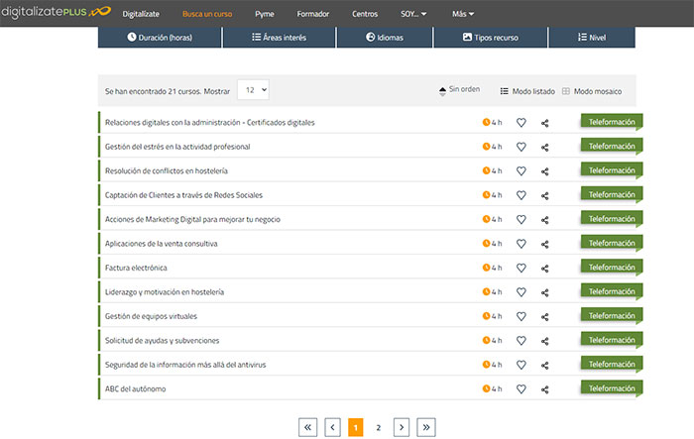Share the Captación de Clientes course
Screen dimensions: 694x439
point(545,195)
